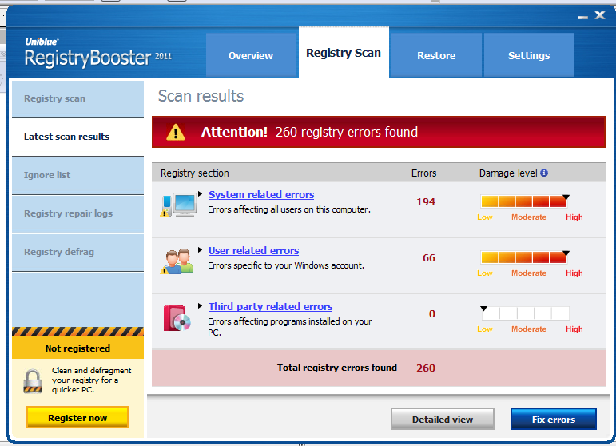The image size is (616, 446).
Task: Click the Uniblue RegistryBooster 2011 logo
Action: point(98,53)
